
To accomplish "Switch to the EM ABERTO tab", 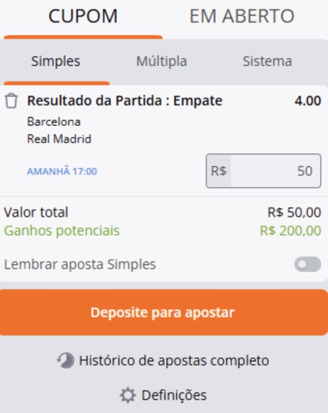I will pyautogui.click(x=242, y=16).
